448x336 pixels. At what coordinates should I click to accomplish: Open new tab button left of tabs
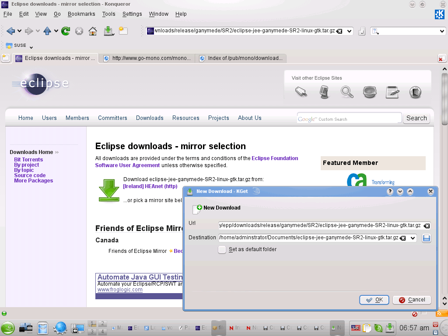(x=6, y=58)
